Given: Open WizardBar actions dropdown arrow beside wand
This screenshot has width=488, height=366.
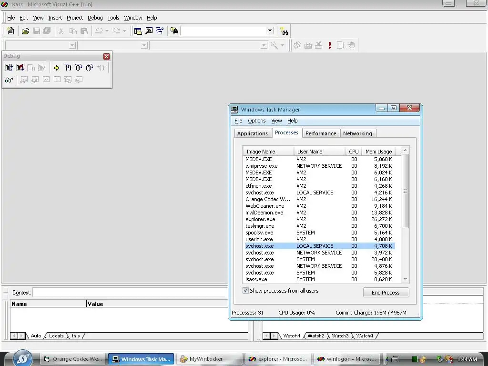Looking at the screenshot, I should coord(282,45).
